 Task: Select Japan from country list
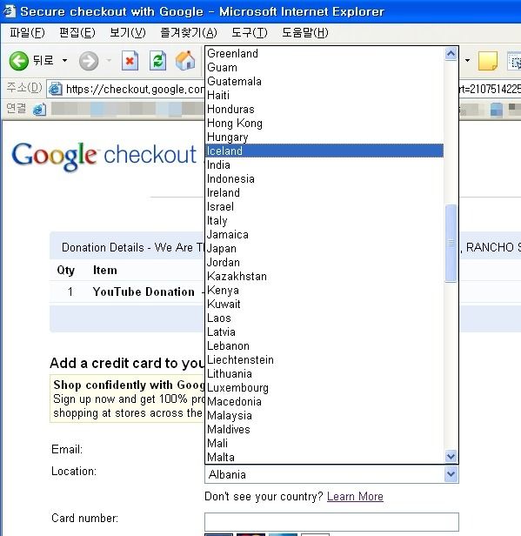[324, 249]
